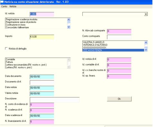Screen dimensions: 153x127
Task: Click the Data notizia date field
Action: point(42,88)
